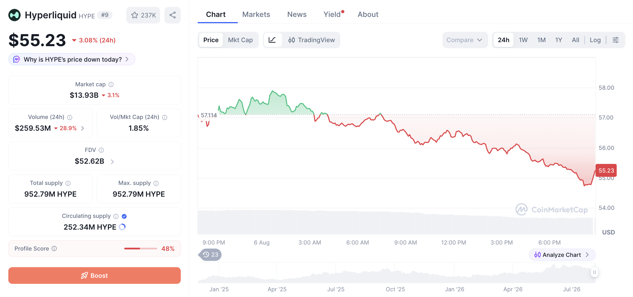Select the 1W time range
Image resolution: width=633 pixels, height=297 pixels.
coord(523,40)
